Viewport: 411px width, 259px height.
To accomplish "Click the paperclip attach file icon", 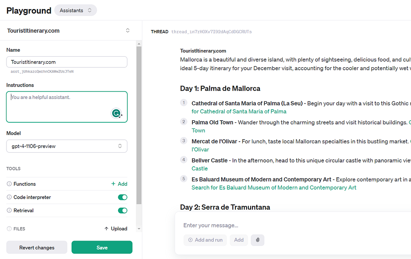I will coord(258,240).
